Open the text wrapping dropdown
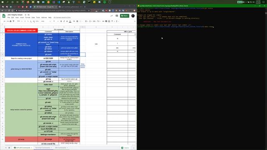Image resolution: width=267 pixels, height=150 pixels. pyautogui.click(x=95, y=21)
